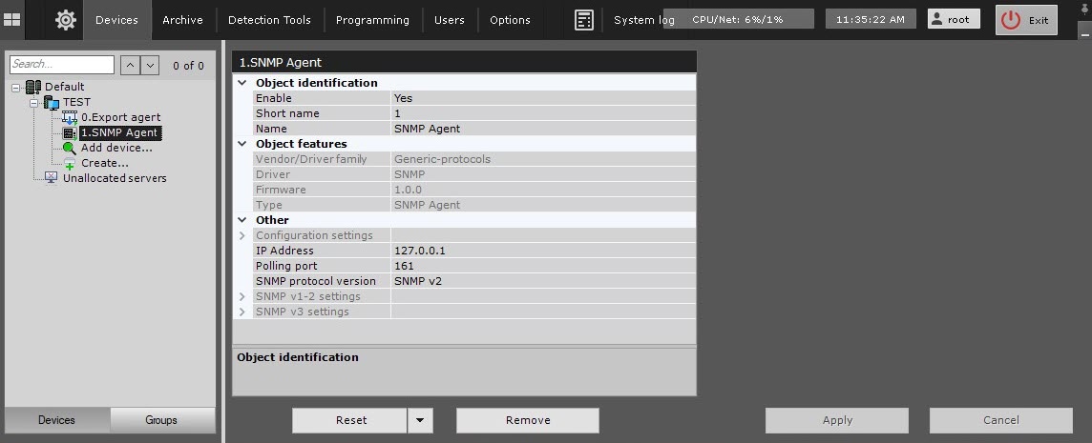Switch to the Groups tab
1092x443 pixels.
(x=161, y=420)
